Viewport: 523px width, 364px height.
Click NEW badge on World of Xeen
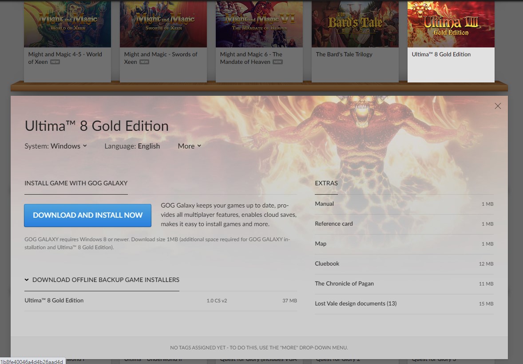(55, 62)
